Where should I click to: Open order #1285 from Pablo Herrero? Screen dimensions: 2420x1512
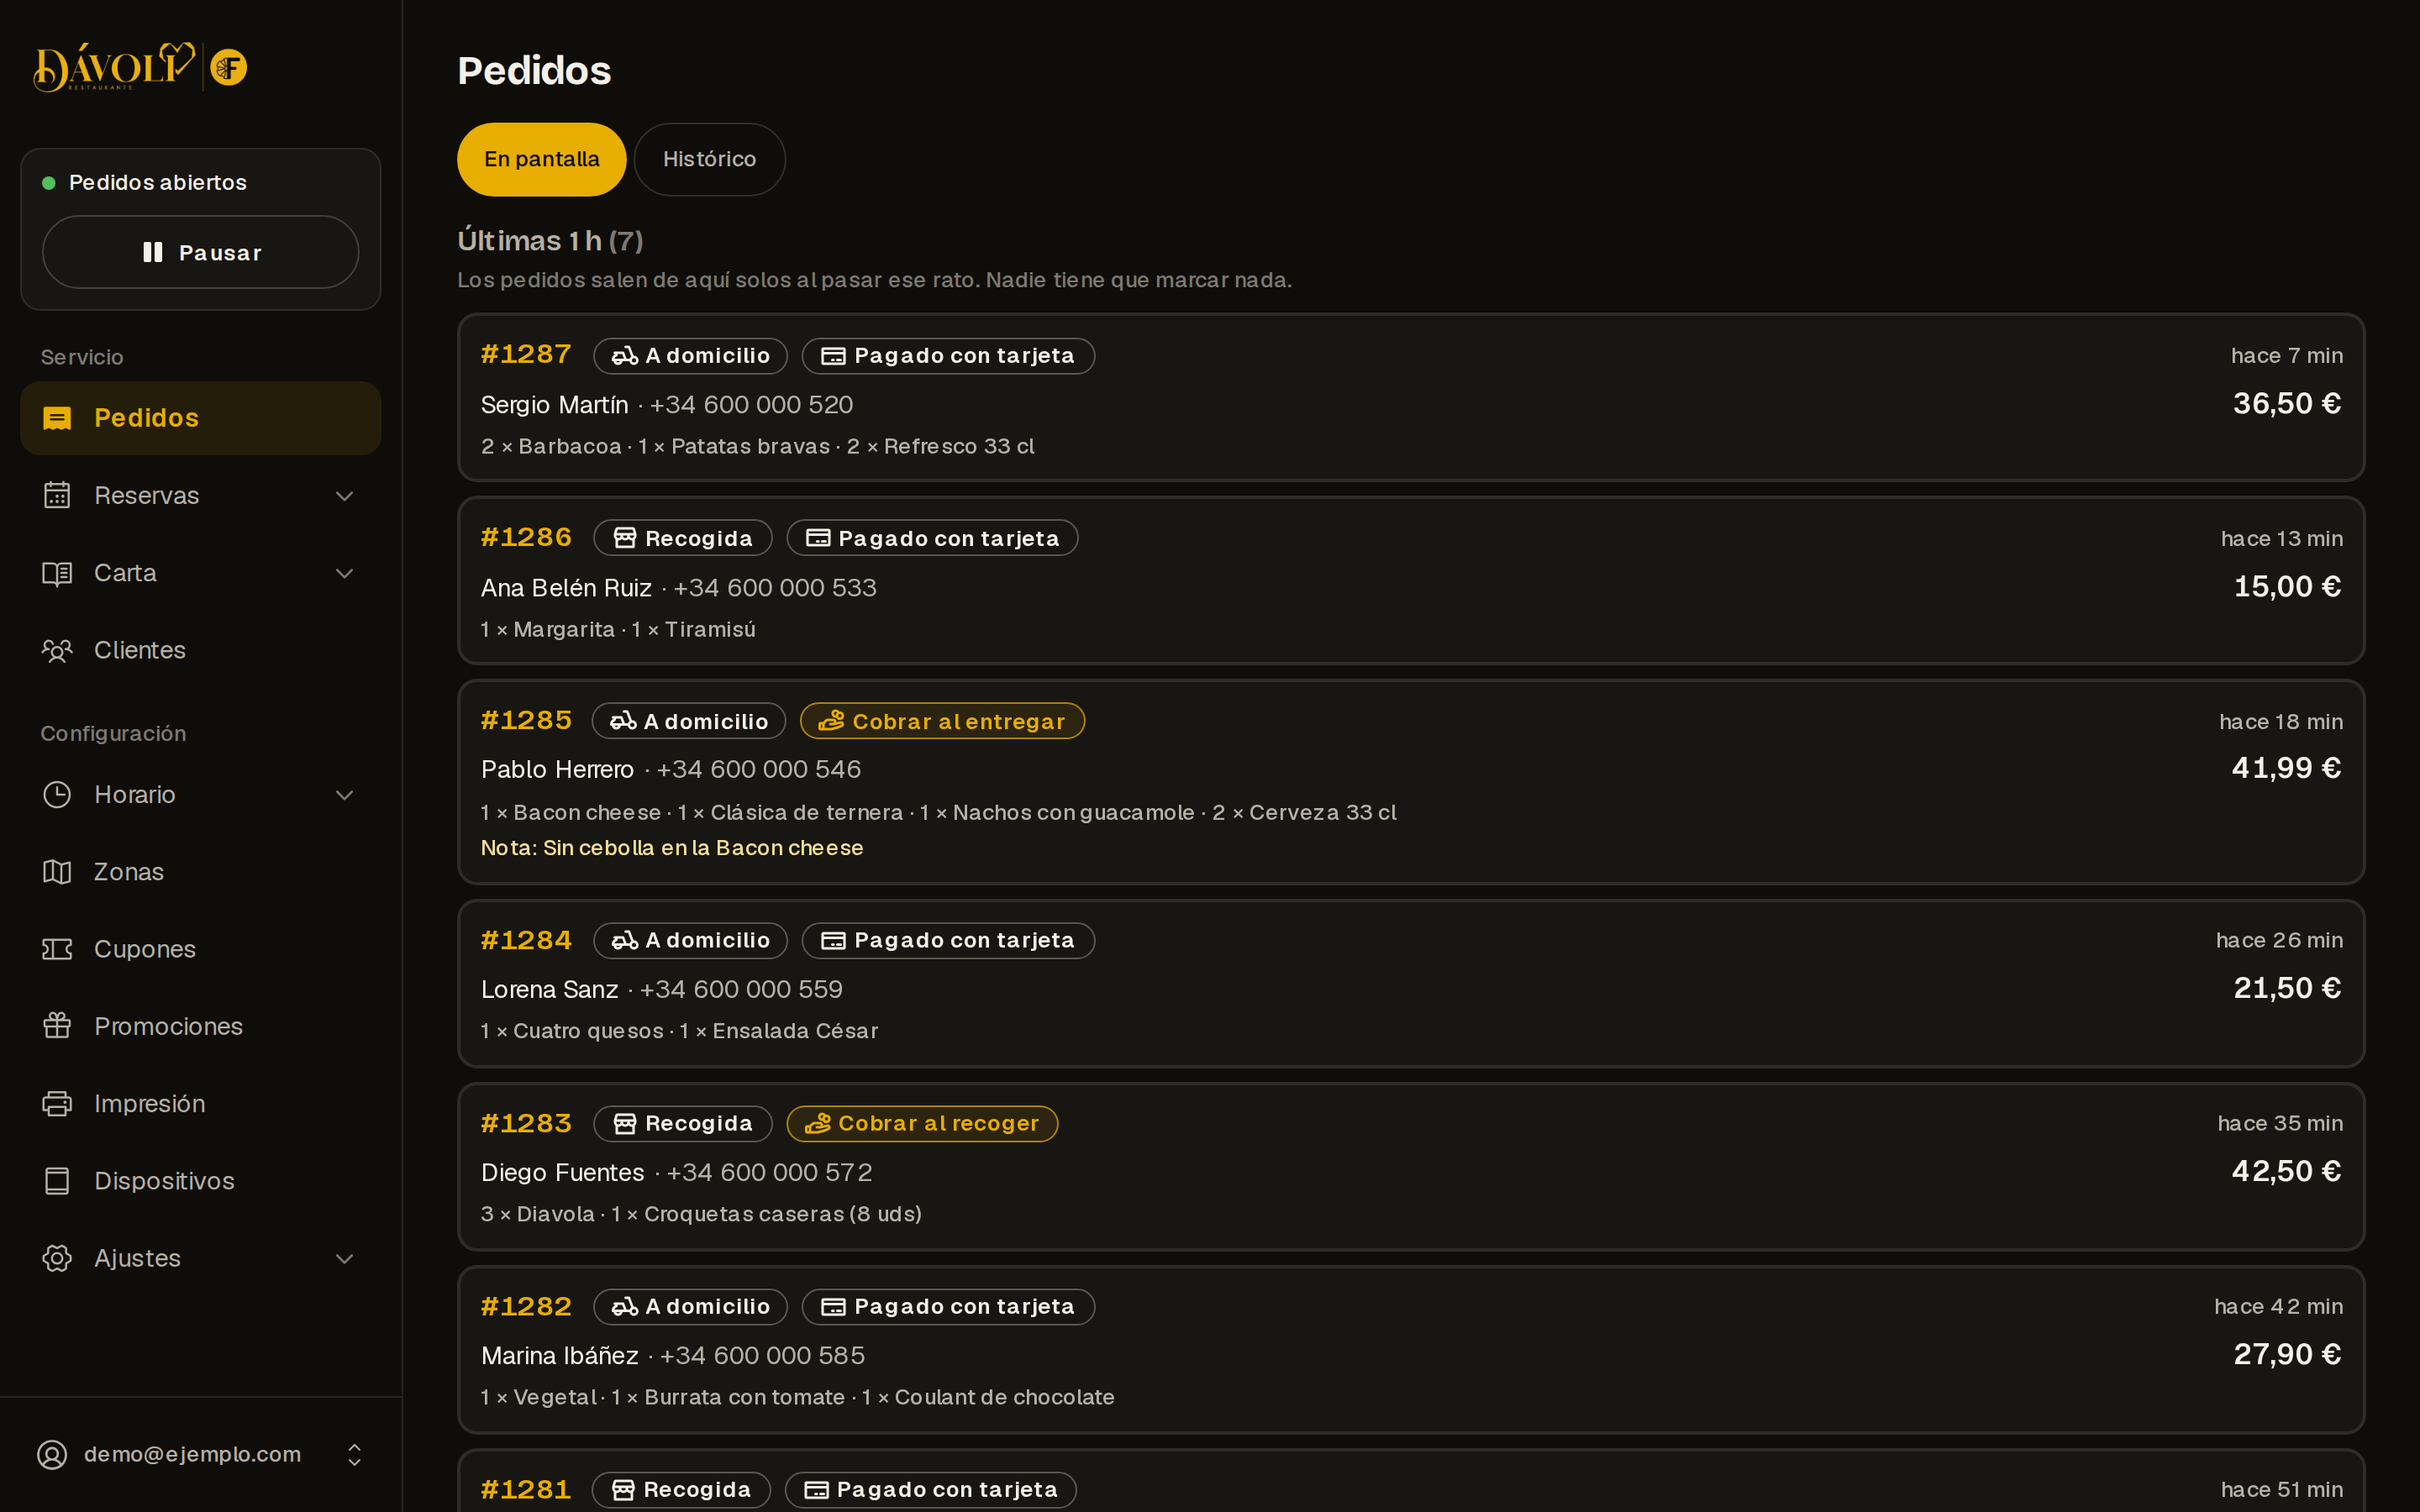pyautogui.click(x=1411, y=782)
